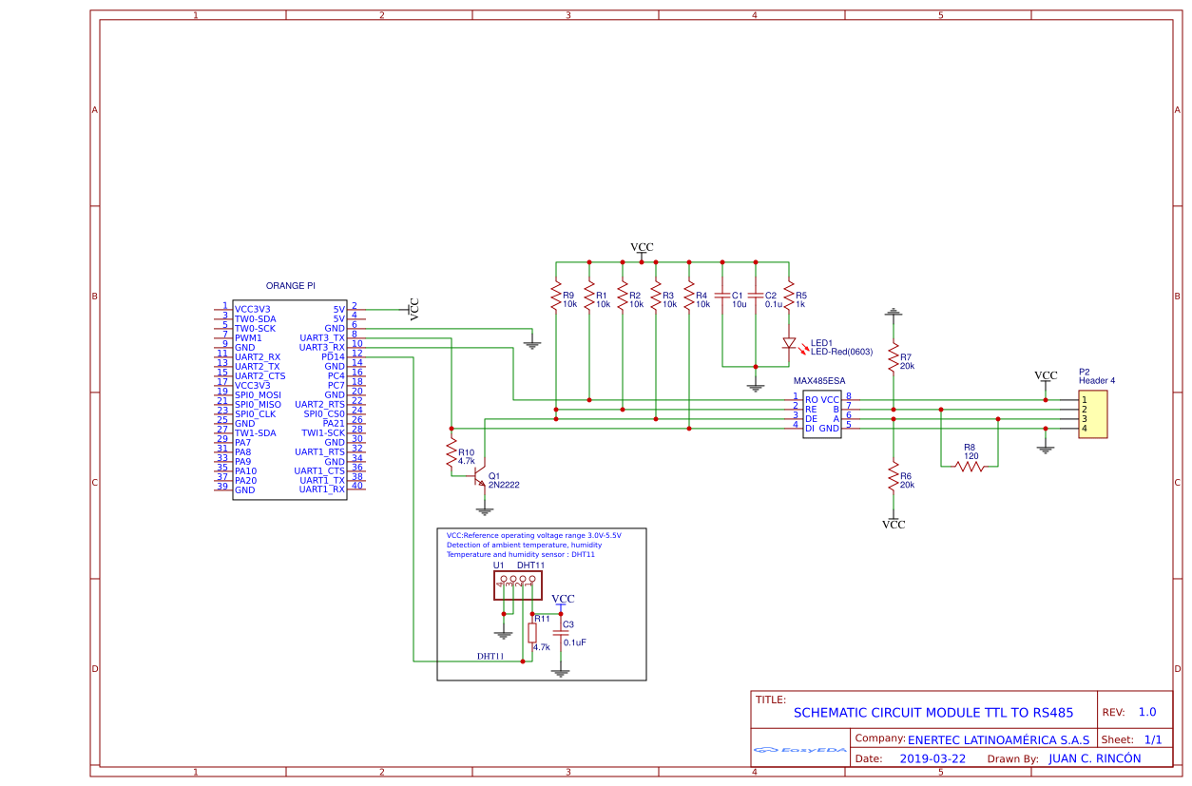The height and width of the screenshot is (786, 1192).
Task: Click the MAX485ESA chip body
Action: click(x=822, y=413)
